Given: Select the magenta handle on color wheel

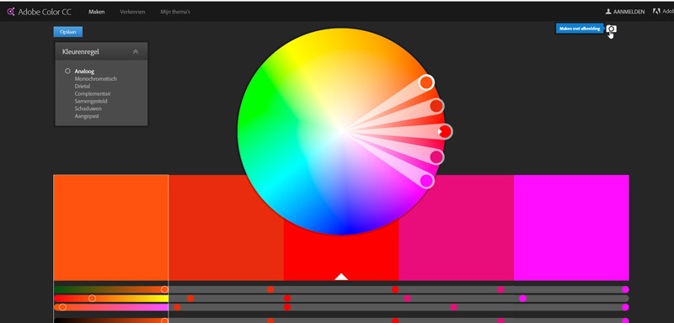Looking at the screenshot, I should [426, 181].
